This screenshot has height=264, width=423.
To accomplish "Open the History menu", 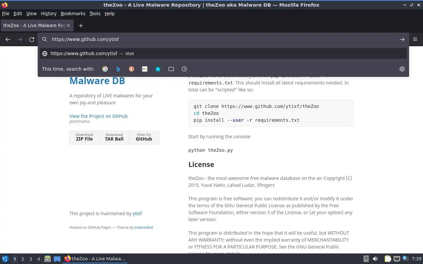I will point(49,14).
